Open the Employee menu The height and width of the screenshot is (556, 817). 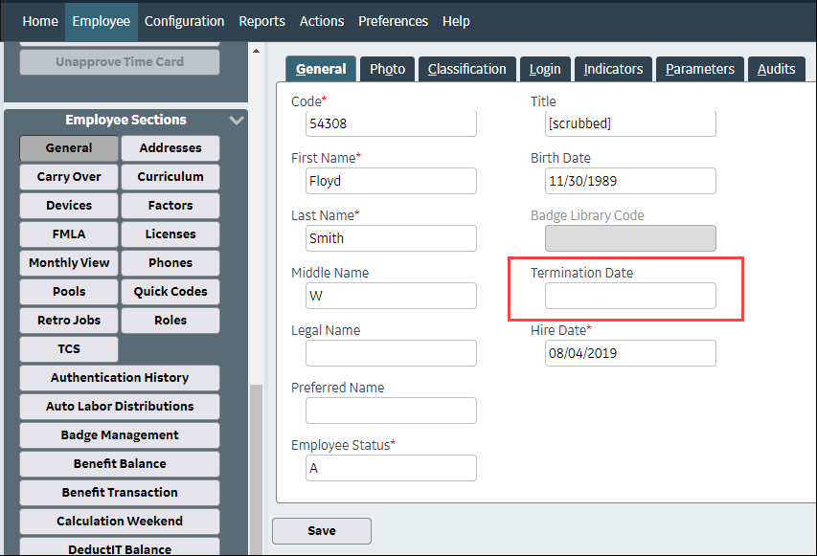pos(101,21)
